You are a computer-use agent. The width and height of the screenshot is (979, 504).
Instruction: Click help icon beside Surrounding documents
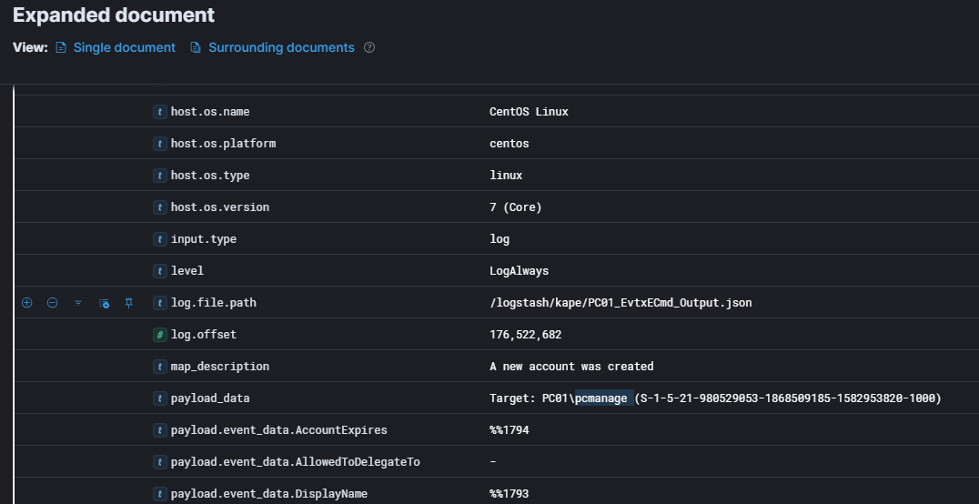(x=369, y=47)
